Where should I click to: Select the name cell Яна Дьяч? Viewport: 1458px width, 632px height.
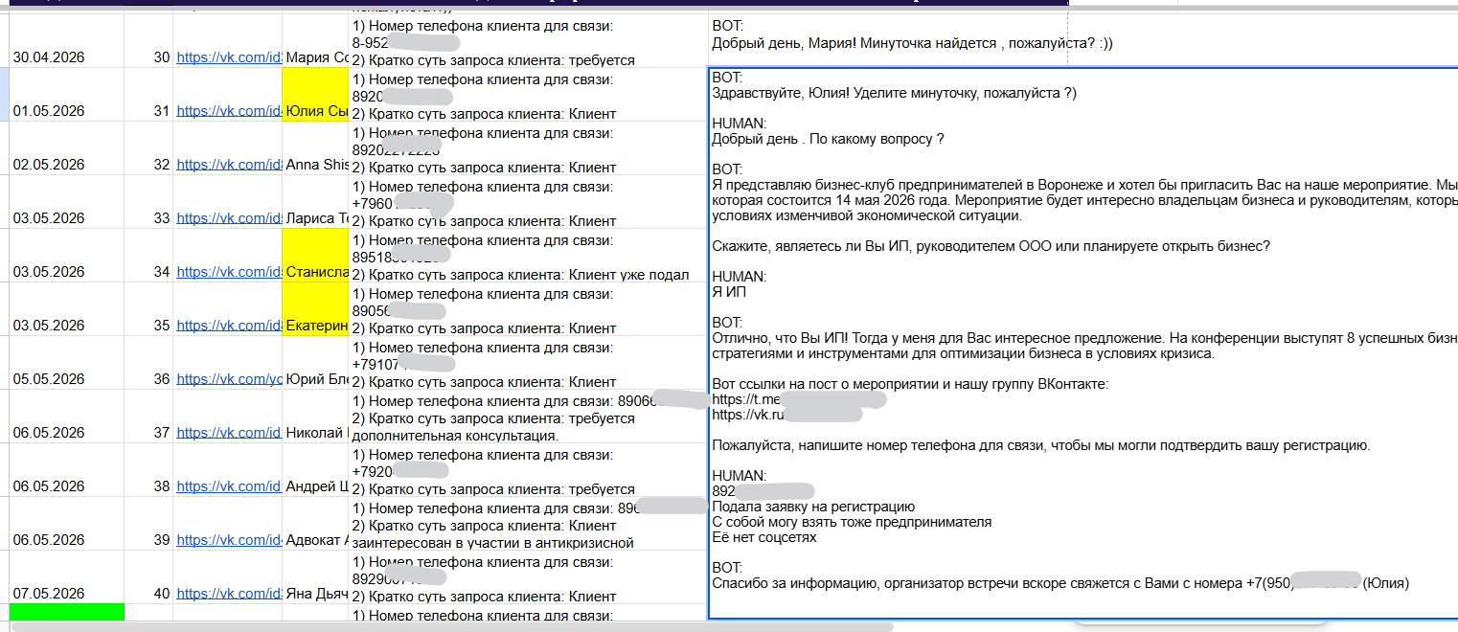coord(315,577)
